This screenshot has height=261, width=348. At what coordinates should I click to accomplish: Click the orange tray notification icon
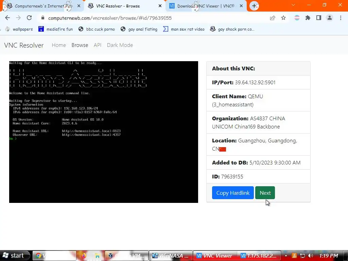294,256
